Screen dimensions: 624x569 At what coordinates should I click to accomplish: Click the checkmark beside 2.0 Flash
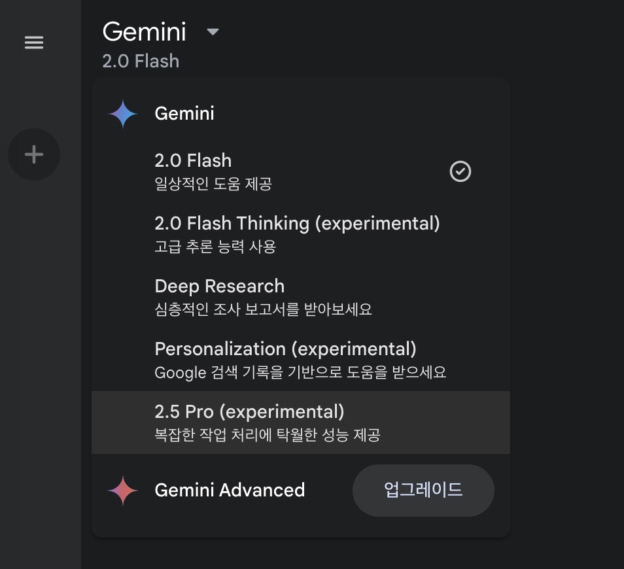460,171
